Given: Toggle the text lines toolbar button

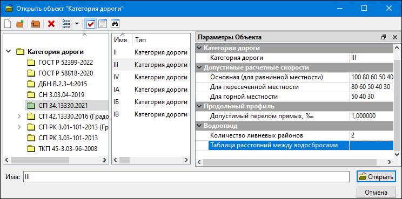Looking at the screenshot, I should click(x=103, y=24).
